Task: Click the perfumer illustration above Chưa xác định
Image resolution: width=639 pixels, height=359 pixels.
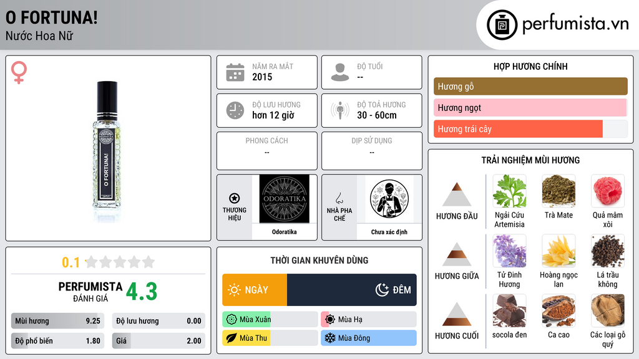Action: pos(389,199)
